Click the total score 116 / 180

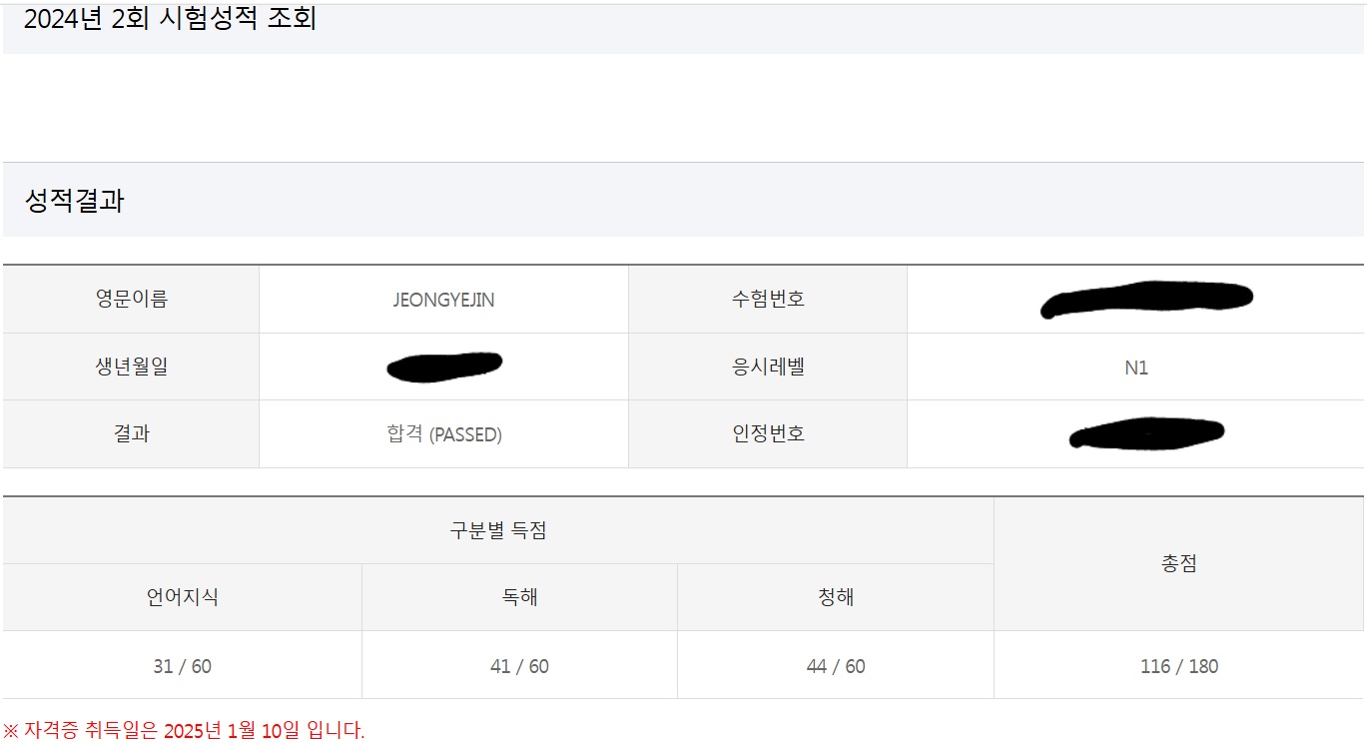pyautogui.click(x=1179, y=666)
